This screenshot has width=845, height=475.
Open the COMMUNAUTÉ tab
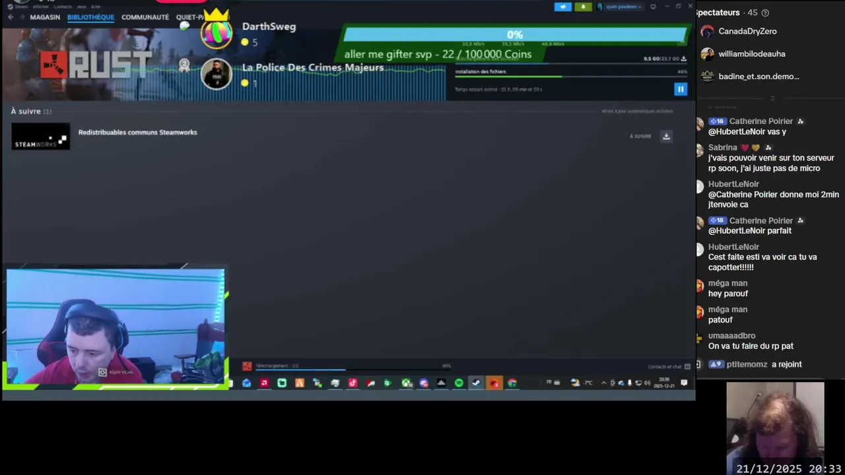click(145, 17)
